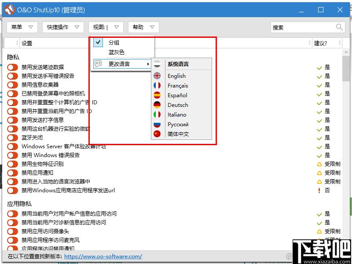Screen dimensions: 352x264
Task: Click green checkmark for 禁用 Windows 错误报告
Action: [319, 156]
